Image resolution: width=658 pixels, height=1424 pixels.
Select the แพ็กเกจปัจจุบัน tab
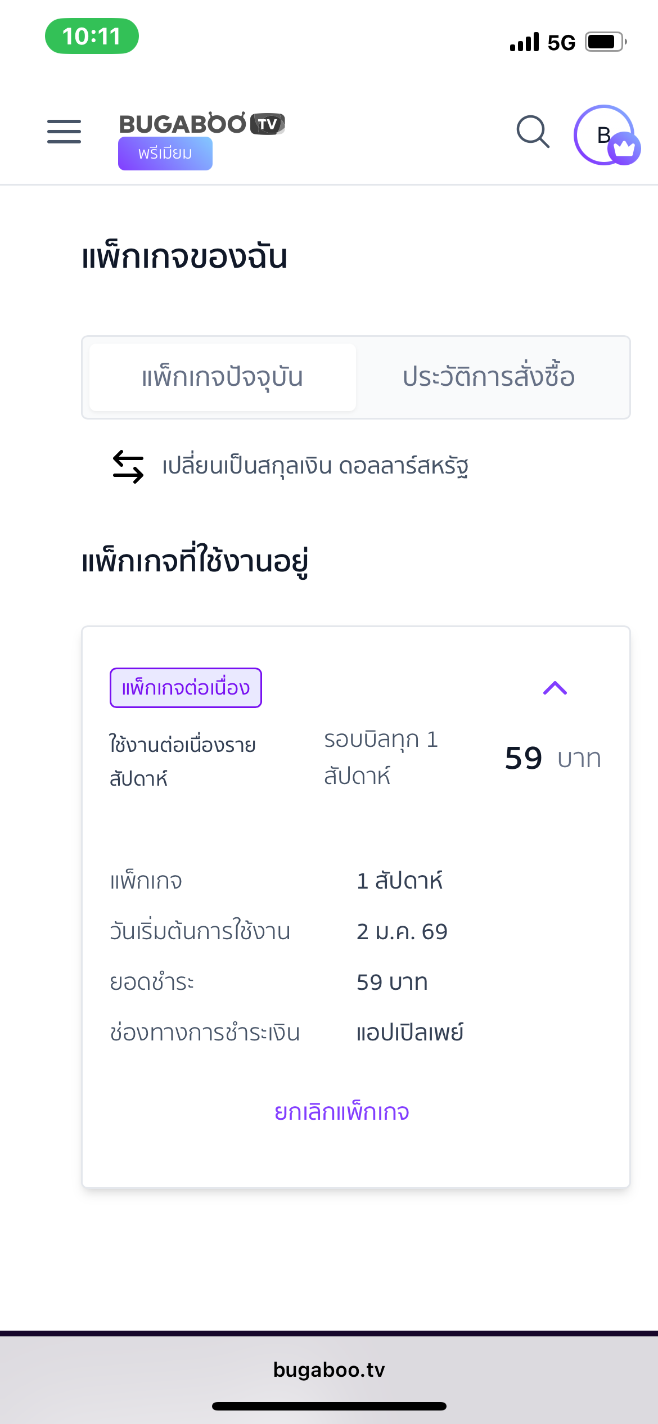pos(222,377)
